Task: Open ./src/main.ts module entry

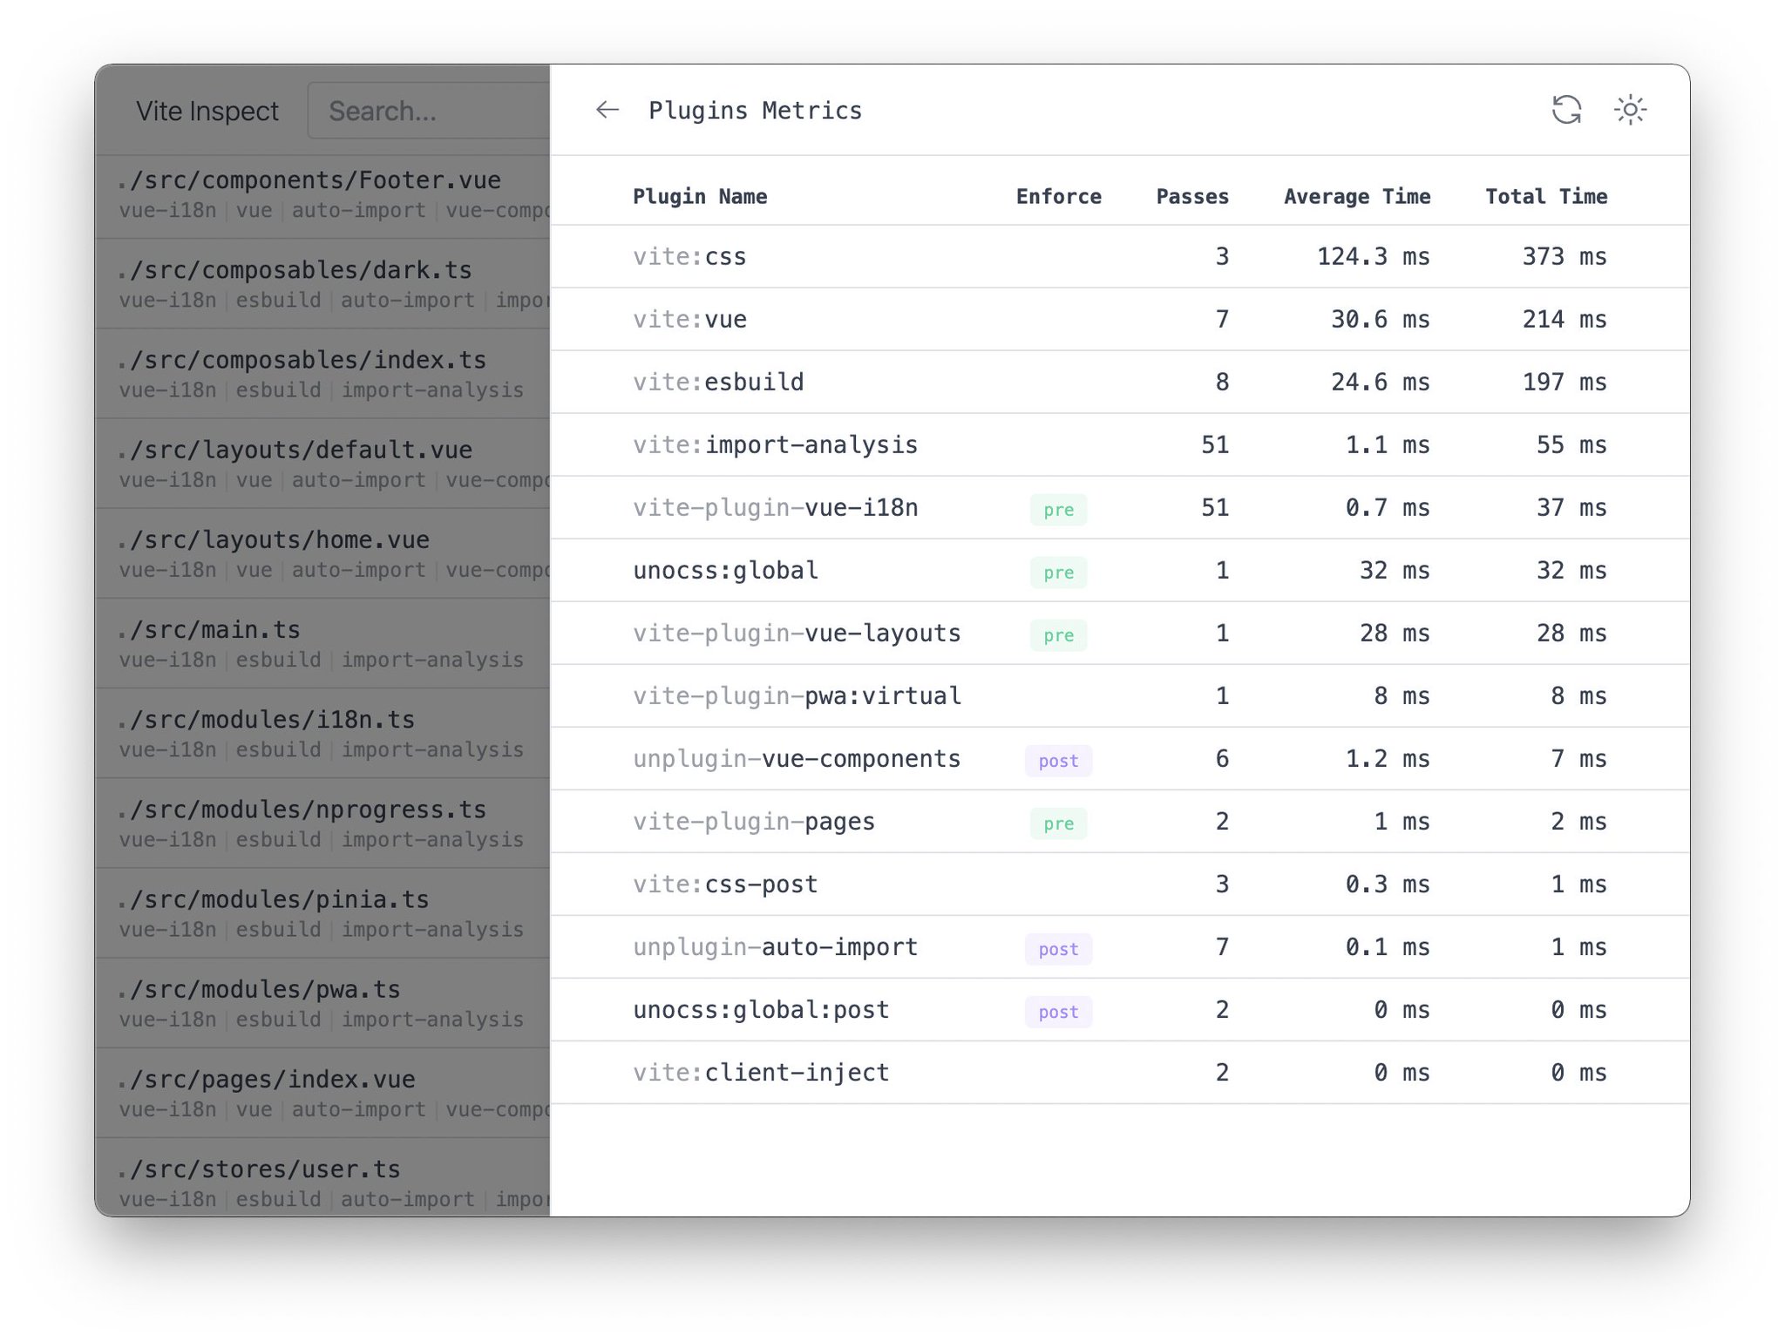Action: point(322,643)
